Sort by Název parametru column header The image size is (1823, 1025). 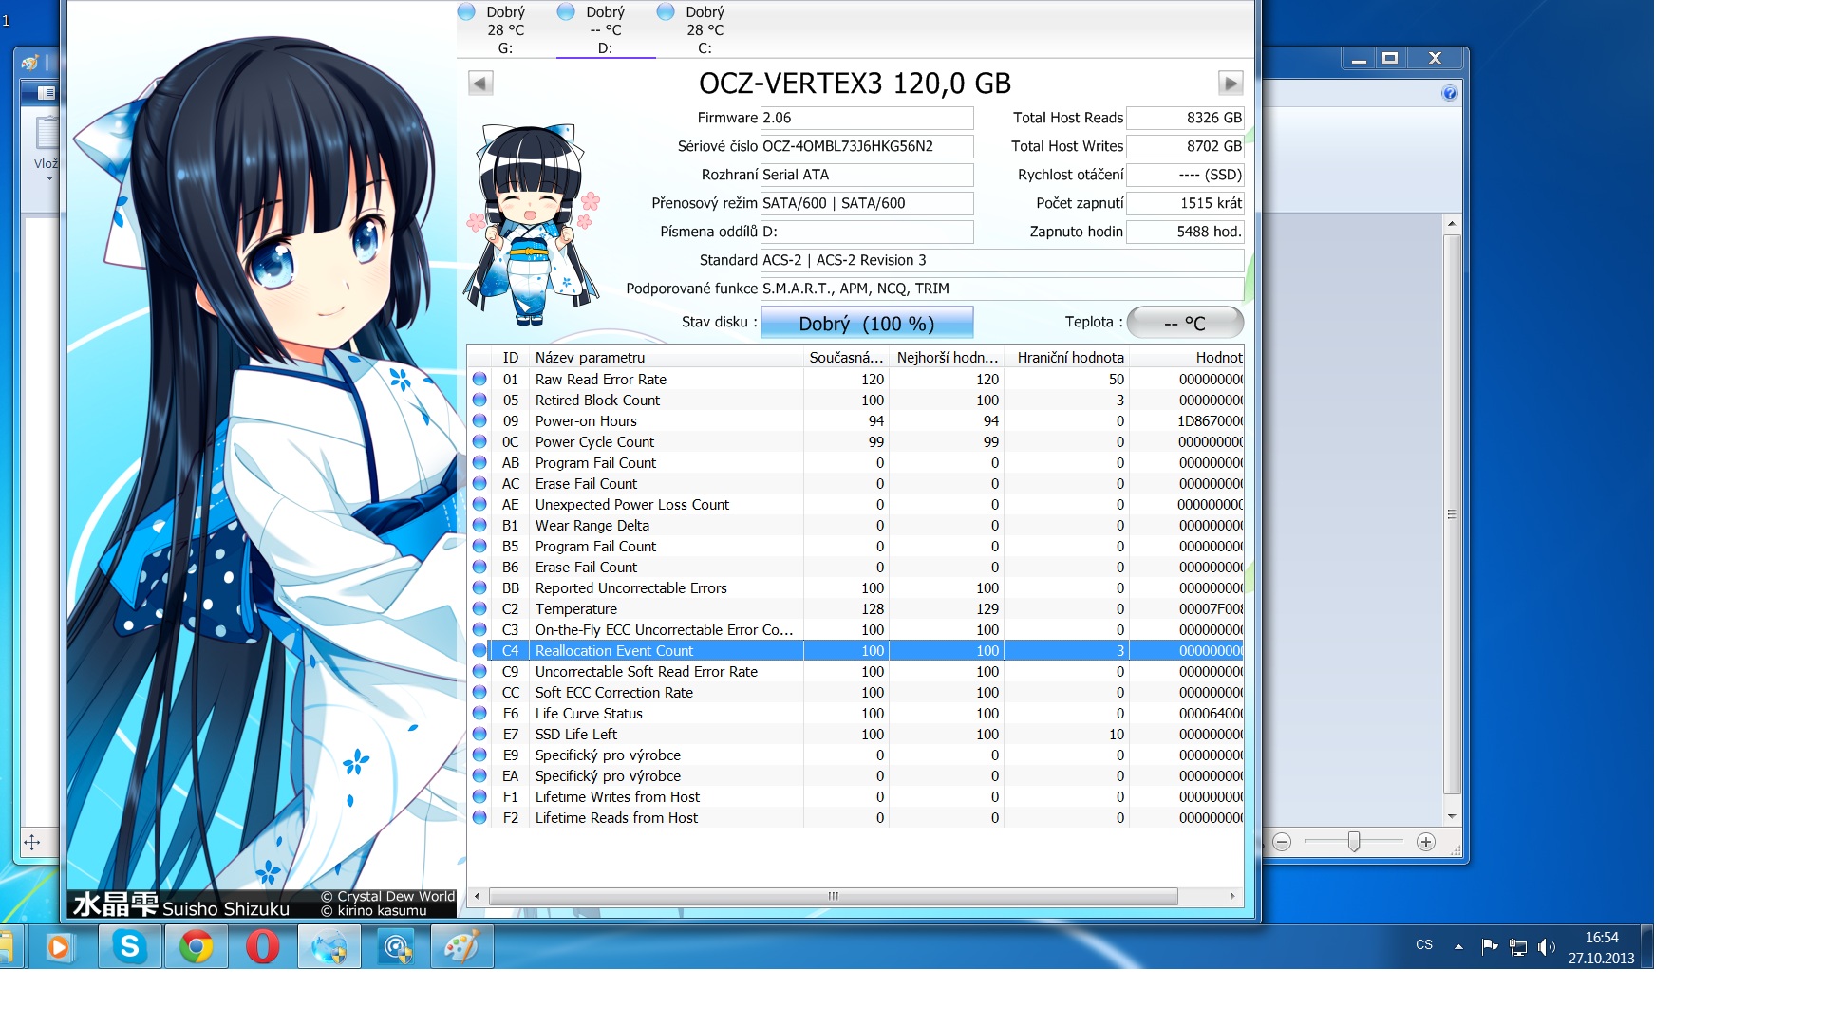point(667,358)
